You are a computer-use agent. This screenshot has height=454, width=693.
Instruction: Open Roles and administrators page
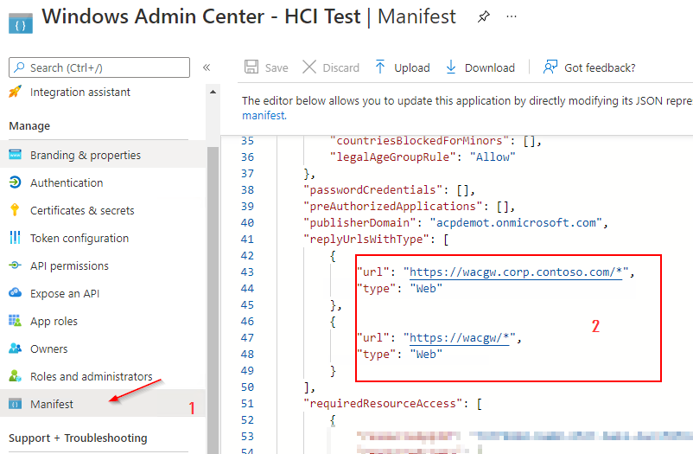tap(91, 376)
